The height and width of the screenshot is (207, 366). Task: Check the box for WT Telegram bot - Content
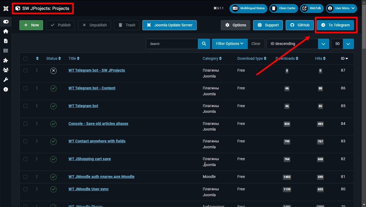coord(26,88)
